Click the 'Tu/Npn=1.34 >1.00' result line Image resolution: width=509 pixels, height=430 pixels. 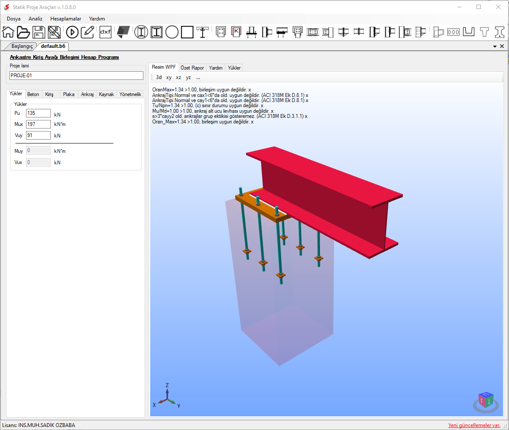point(208,105)
